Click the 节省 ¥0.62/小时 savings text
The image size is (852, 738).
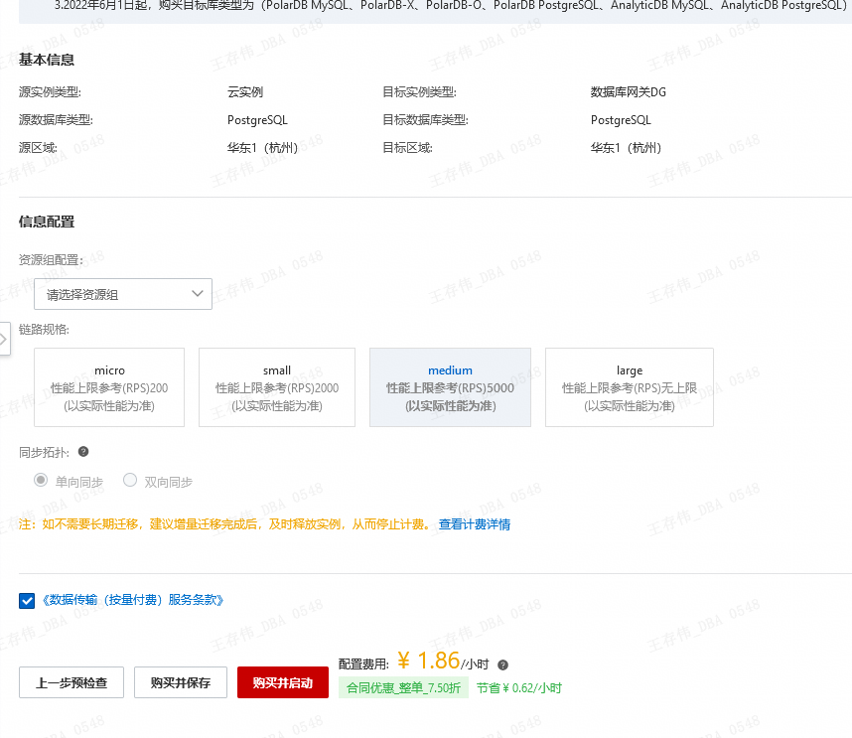[x=518, y=687]
